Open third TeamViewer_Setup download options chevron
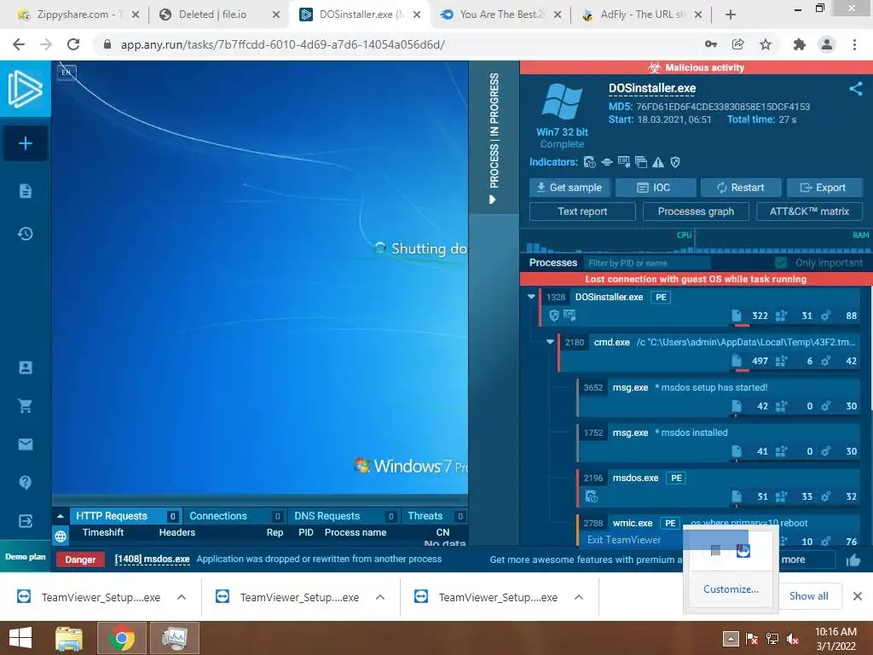The width and height of the screenshot is (873, 655). (579, 597)
